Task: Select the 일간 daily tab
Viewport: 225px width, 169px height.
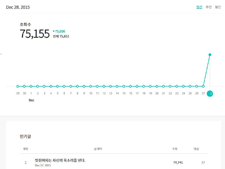Action: point(199,7)
